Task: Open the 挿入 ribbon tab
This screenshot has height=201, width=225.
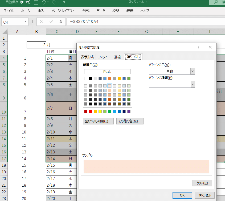Action: point(41,11)
